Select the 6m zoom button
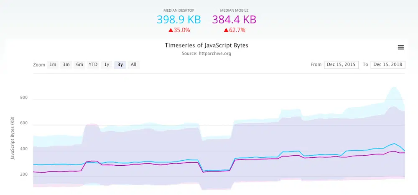The image size is (418, 195). [79, 64]
